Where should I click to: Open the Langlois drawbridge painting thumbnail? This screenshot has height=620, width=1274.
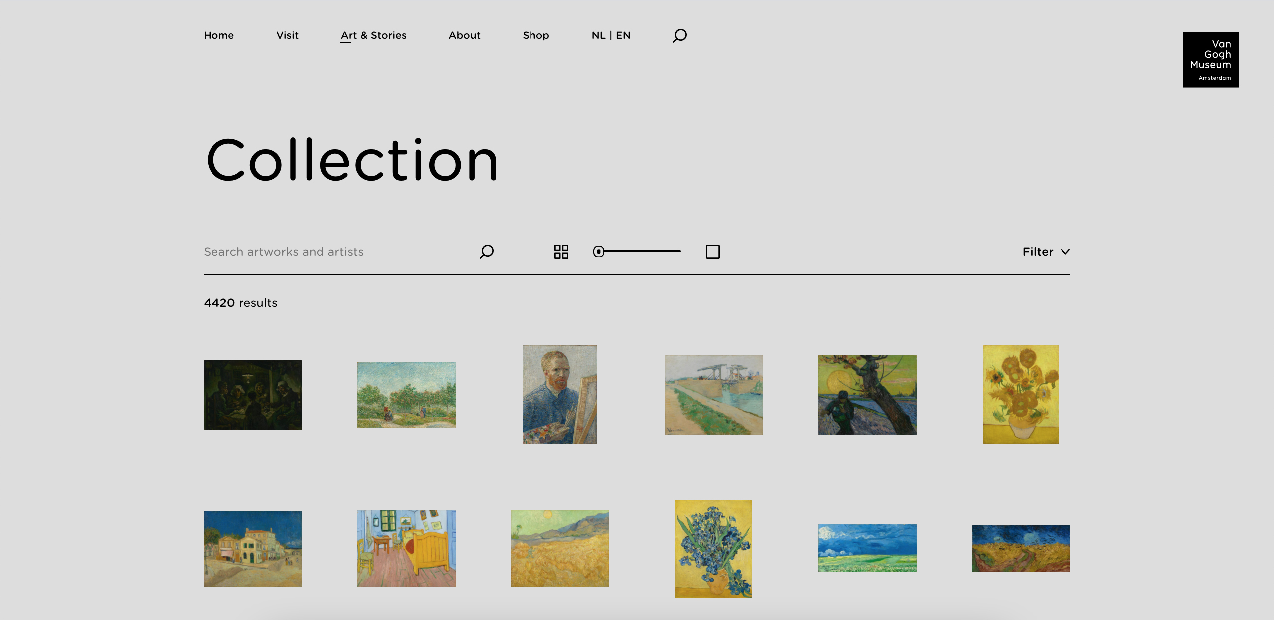[x=714, y=395]
